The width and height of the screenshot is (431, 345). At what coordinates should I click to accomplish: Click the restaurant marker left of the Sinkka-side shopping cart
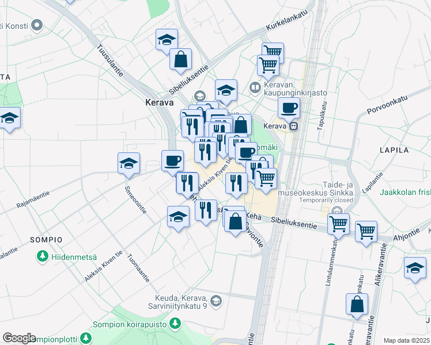[x=236, y=185]
